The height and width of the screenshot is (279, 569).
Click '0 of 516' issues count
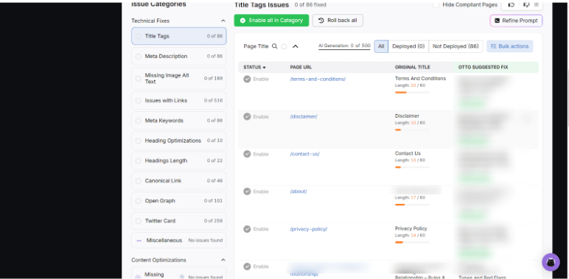pyautogui.click(x=214, y=100)
